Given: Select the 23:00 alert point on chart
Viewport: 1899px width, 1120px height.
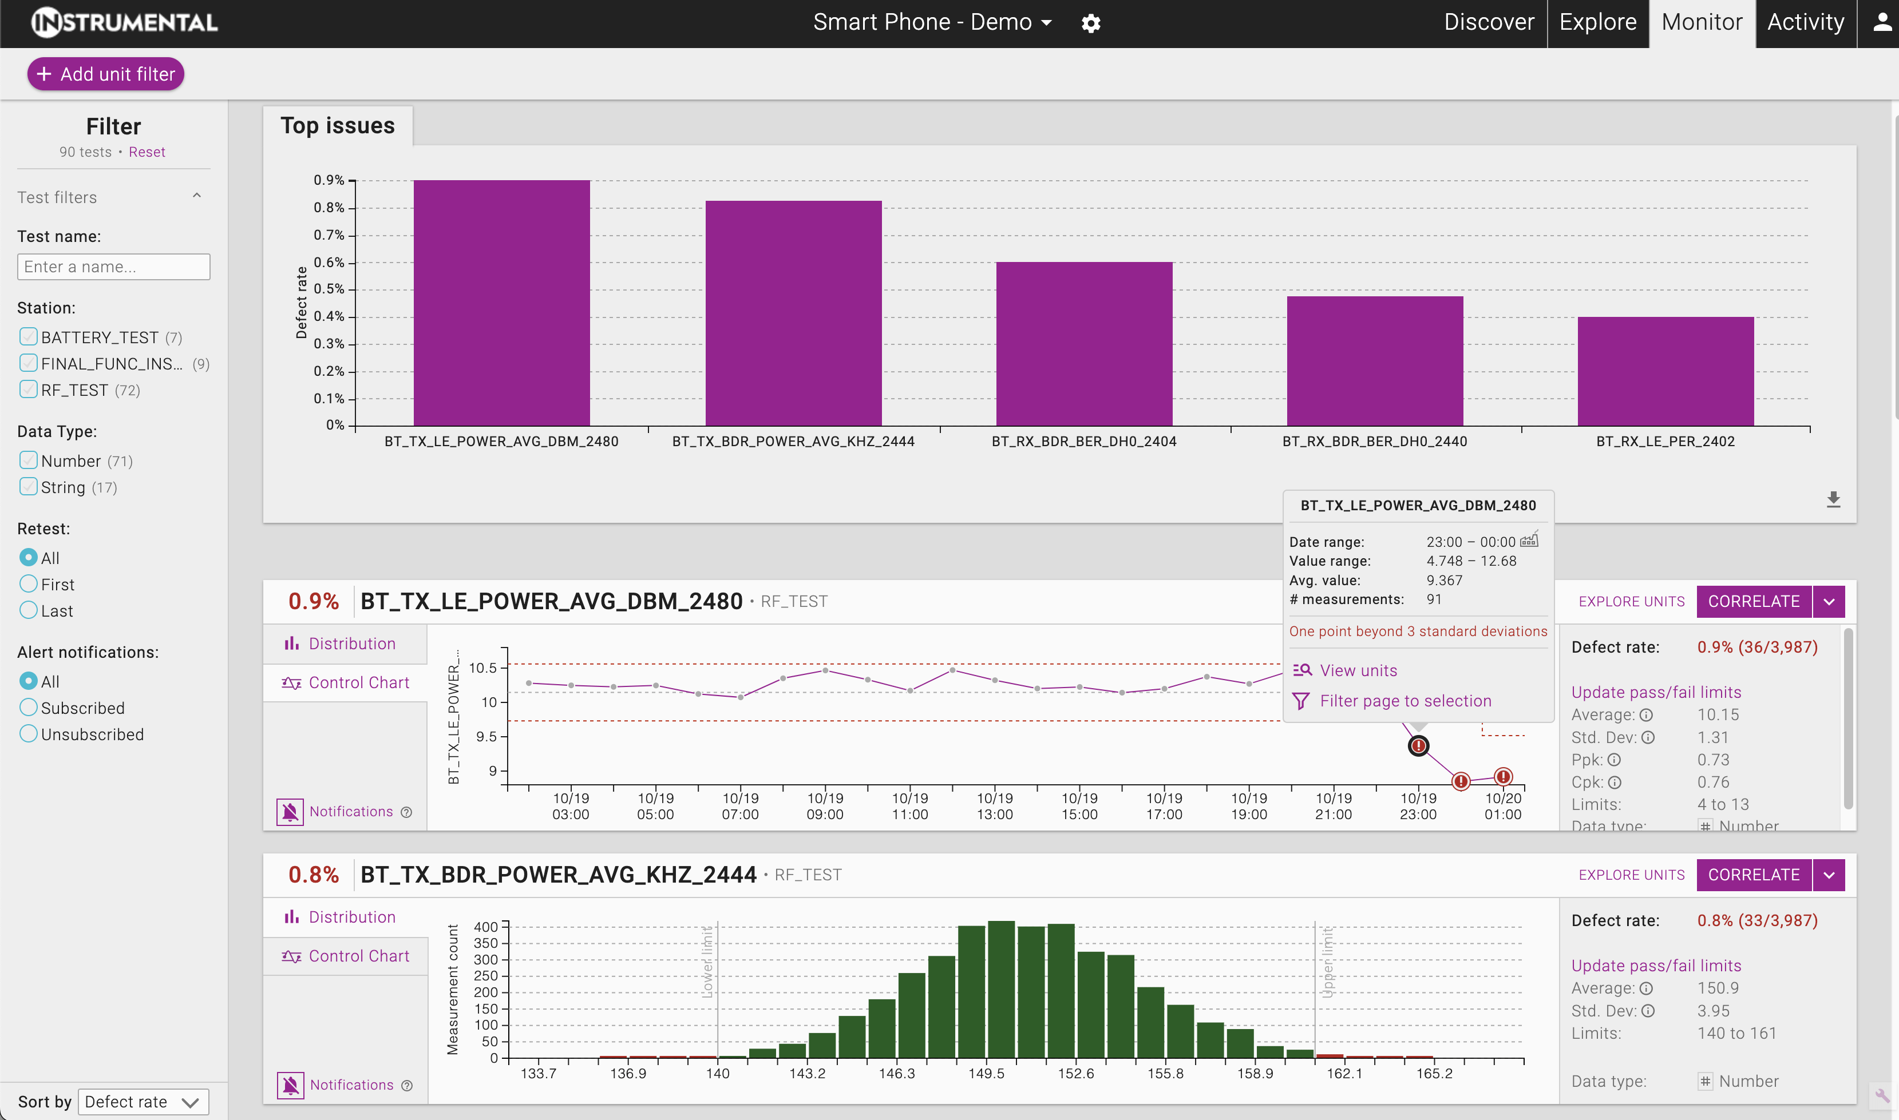Looking at the screenshot, I should pyautogui.click(x=1419, y=746).
